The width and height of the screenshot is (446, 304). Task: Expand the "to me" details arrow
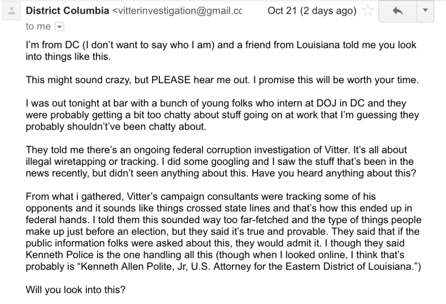coord(58,27)
